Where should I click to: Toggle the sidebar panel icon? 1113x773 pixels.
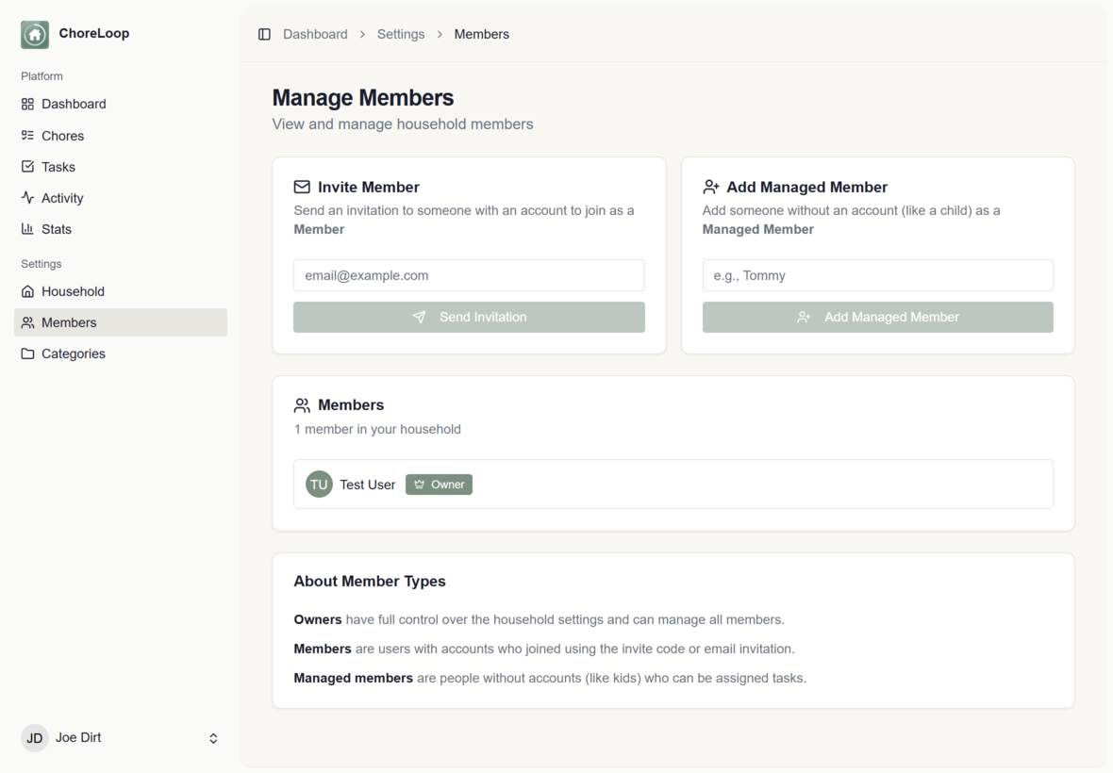pyautogui.click(x=264, y=34)
